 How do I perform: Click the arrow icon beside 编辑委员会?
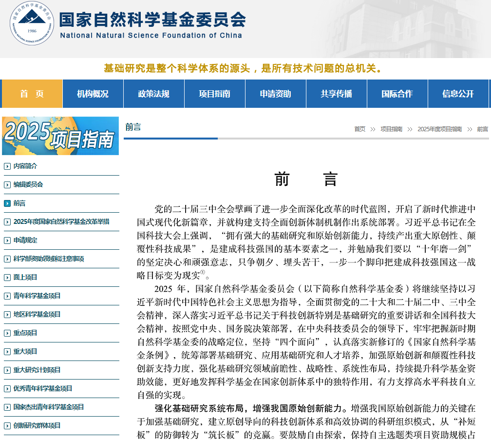pos(7,185)
